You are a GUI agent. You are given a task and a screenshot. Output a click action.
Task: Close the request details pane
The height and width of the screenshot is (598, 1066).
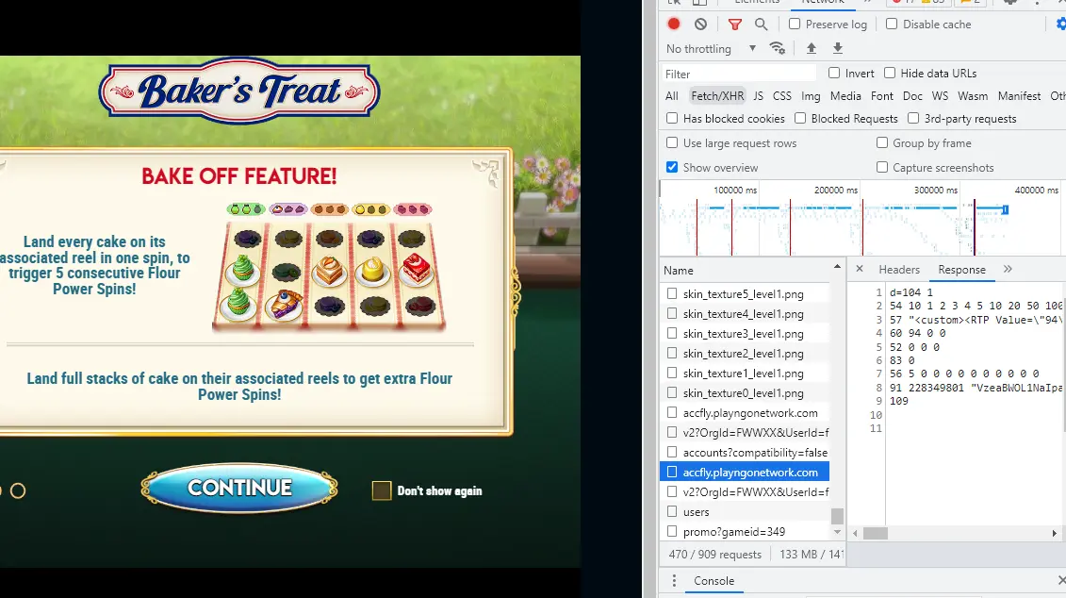(860, 269)
